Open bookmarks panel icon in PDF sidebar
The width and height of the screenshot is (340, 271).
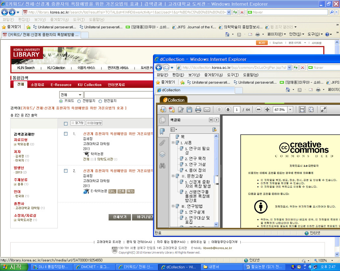162,131
